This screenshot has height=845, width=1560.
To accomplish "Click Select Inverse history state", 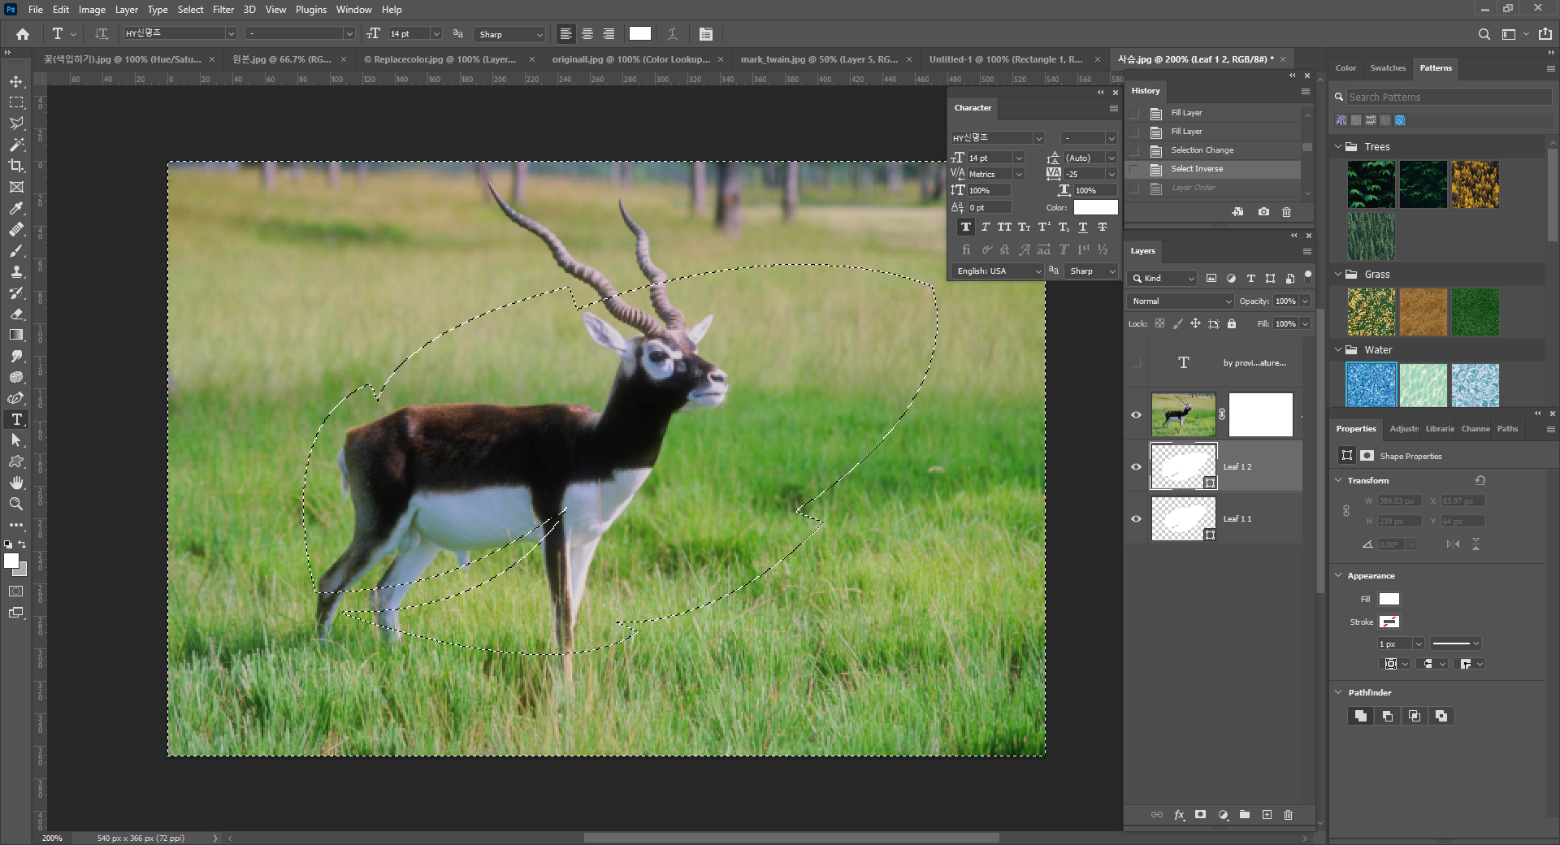I will (1197, 169).
